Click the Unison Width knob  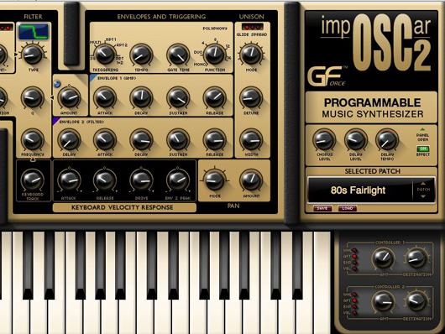point(251,140)
